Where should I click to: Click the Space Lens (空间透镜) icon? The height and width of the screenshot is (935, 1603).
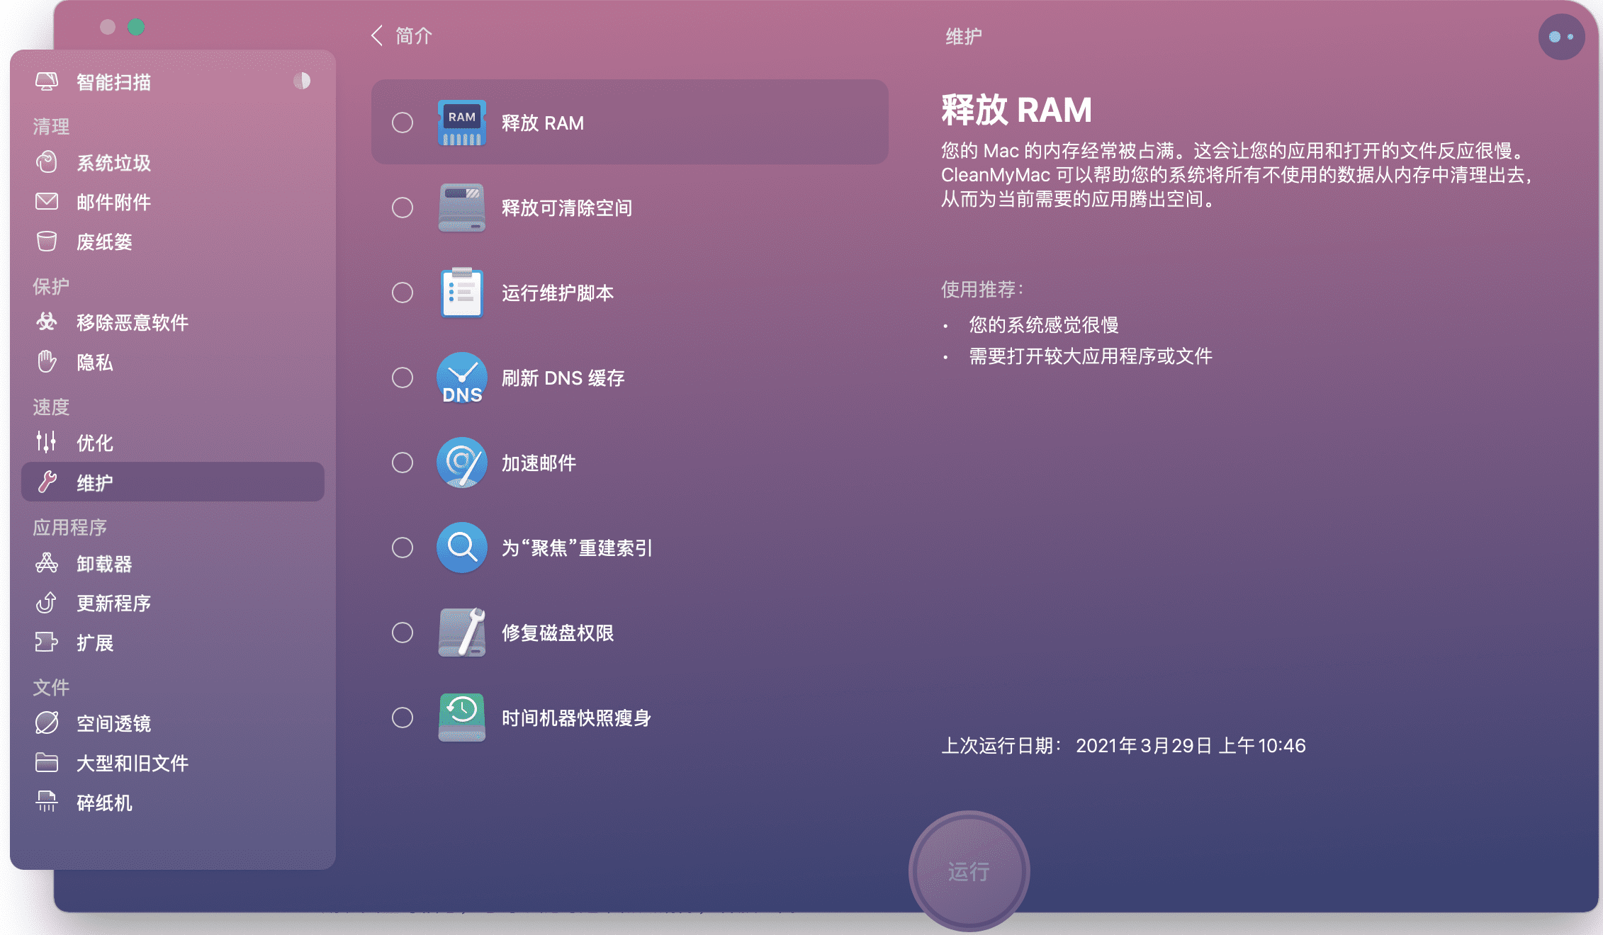[47, 723]
